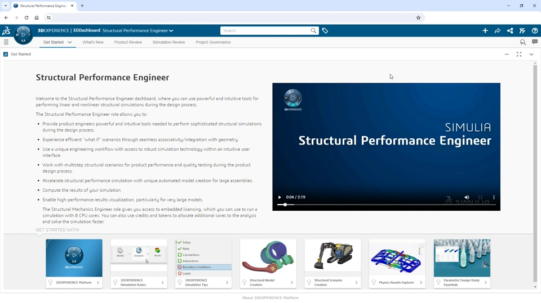Maximize the Get Started widget
Image resolution: width=541 pixels, height=303 pixels.
click(519, 54)
